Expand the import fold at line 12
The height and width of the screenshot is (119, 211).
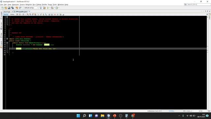click(x=7, y=39)
